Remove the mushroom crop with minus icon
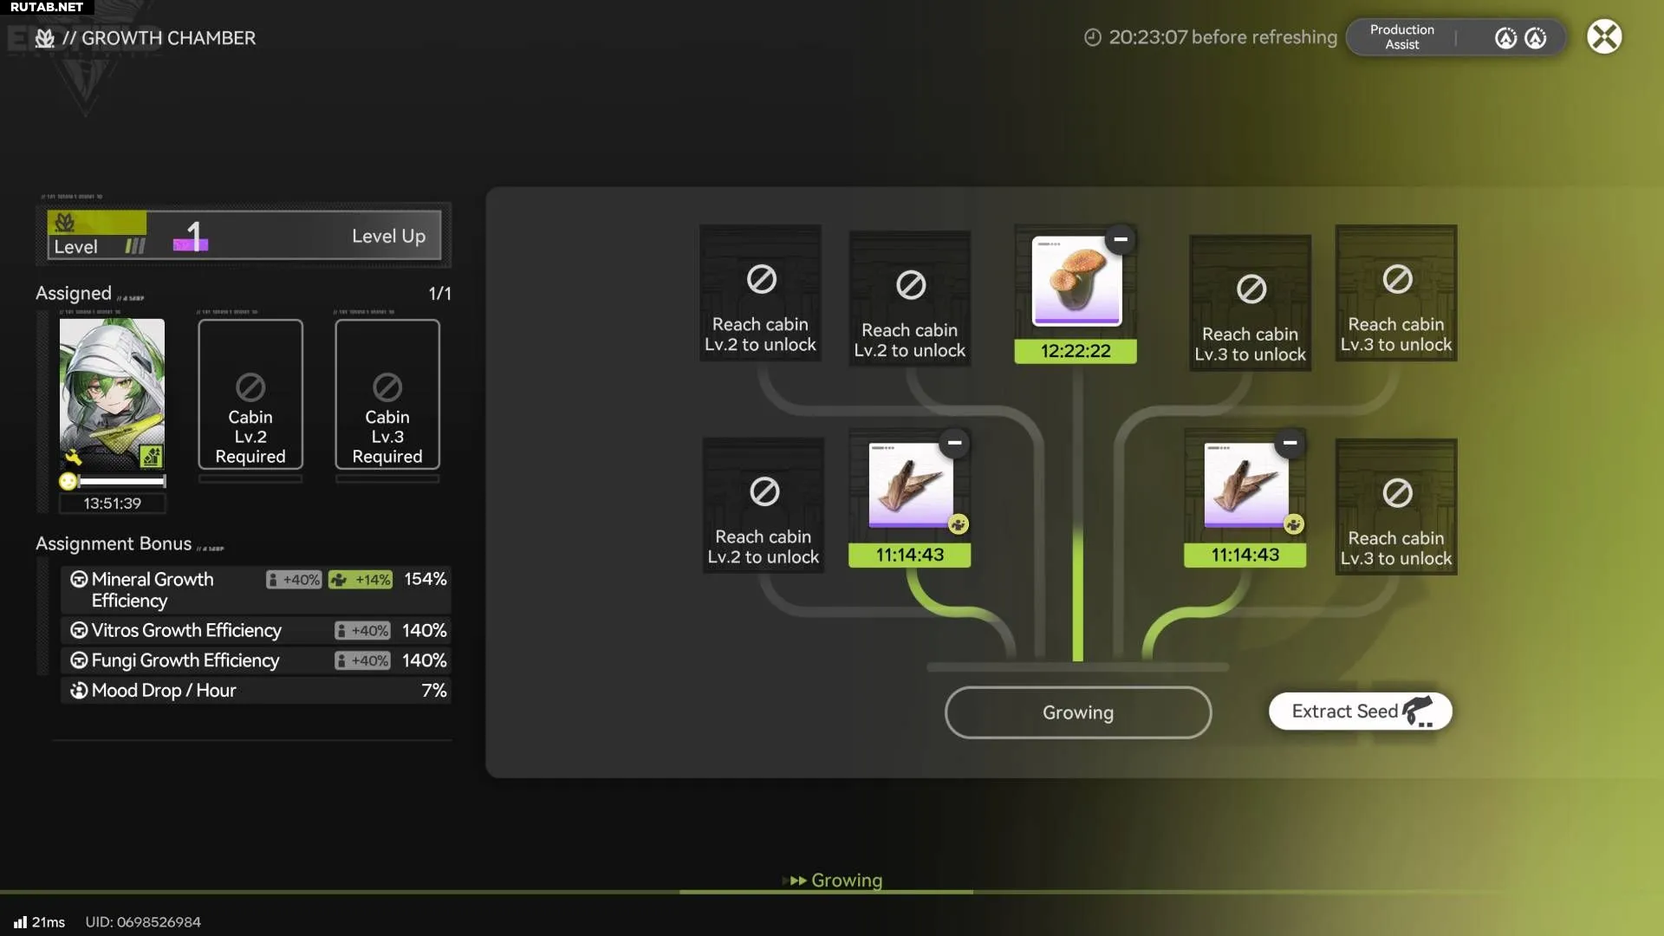The image size is (1664, 936). (x=1121, y=239)
